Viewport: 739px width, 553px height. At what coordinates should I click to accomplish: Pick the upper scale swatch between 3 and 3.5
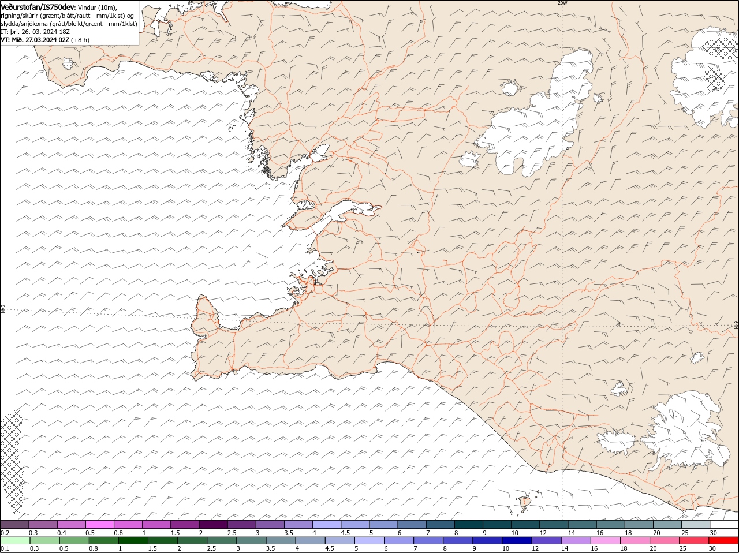270,524
